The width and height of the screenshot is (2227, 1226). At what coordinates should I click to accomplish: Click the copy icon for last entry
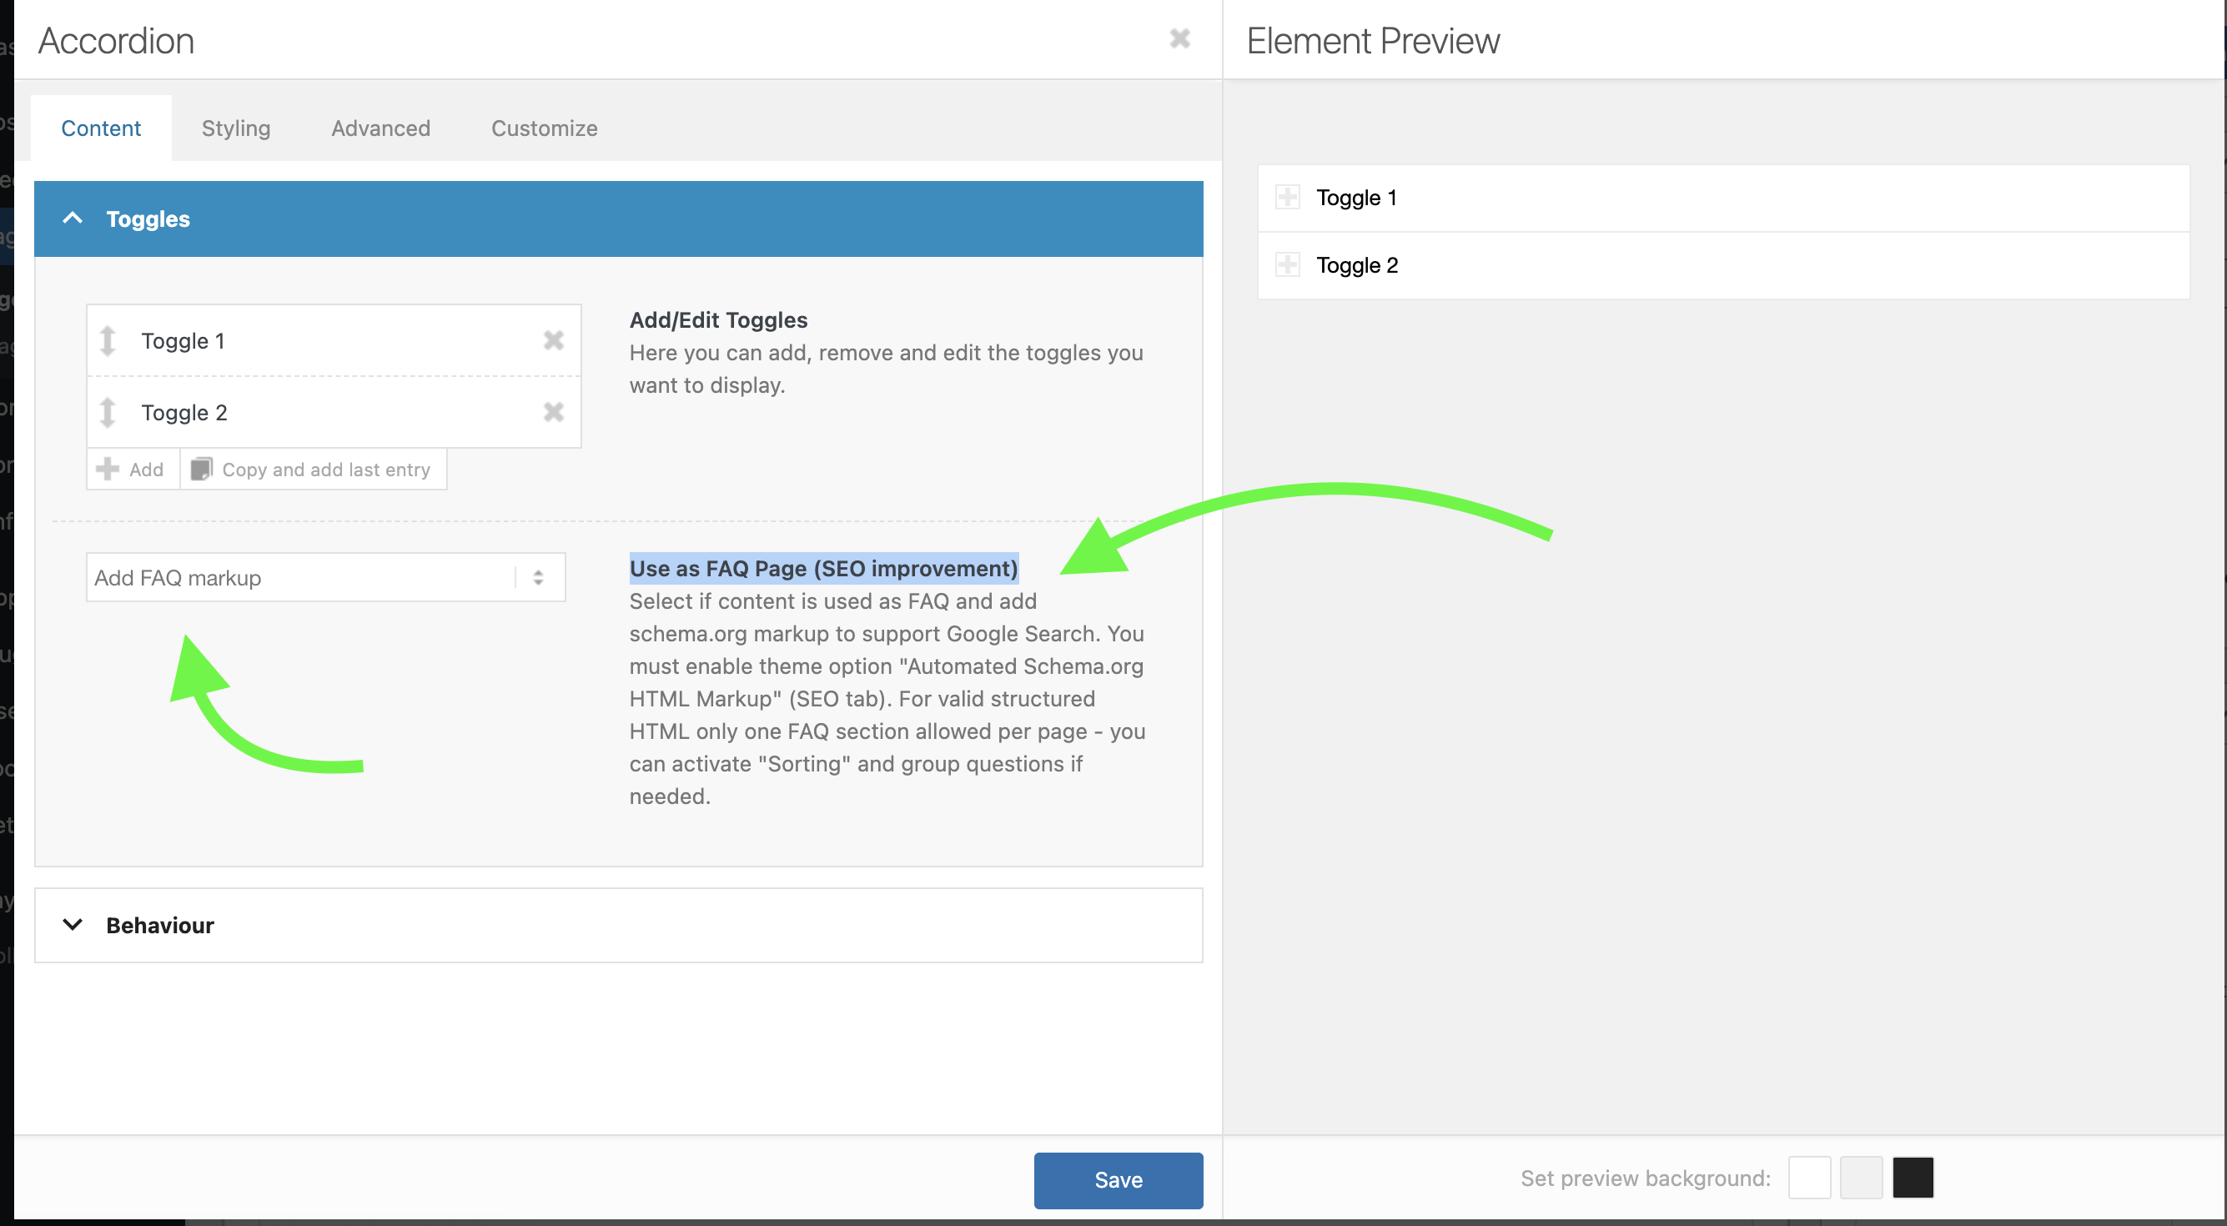click(202, 470)
